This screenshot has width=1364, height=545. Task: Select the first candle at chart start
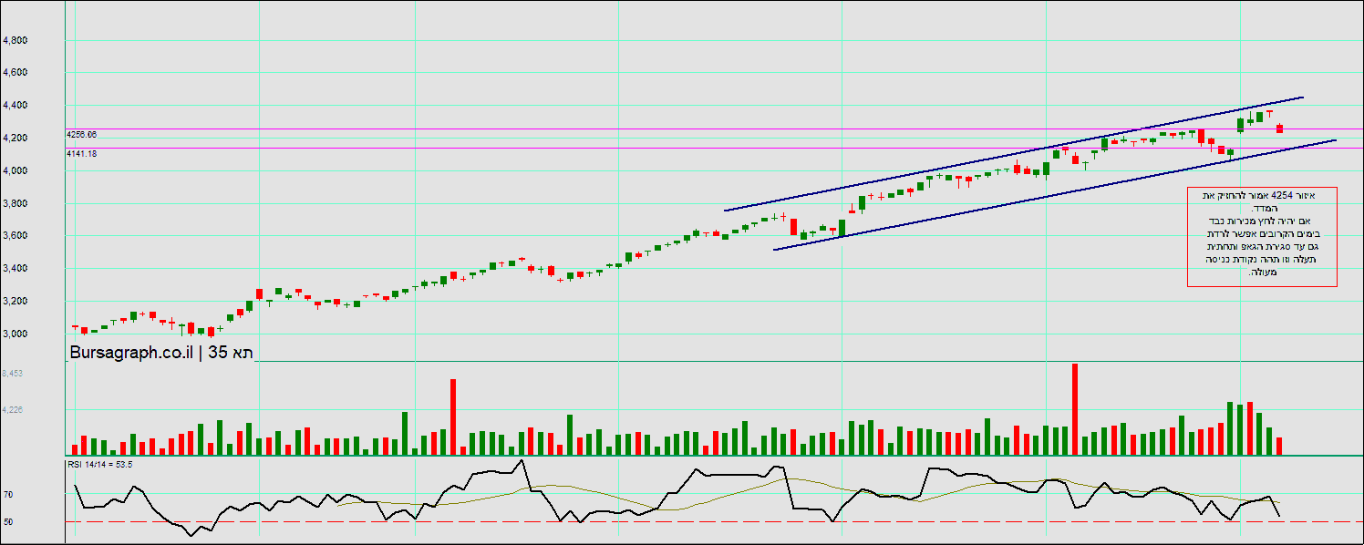[76, 327]
